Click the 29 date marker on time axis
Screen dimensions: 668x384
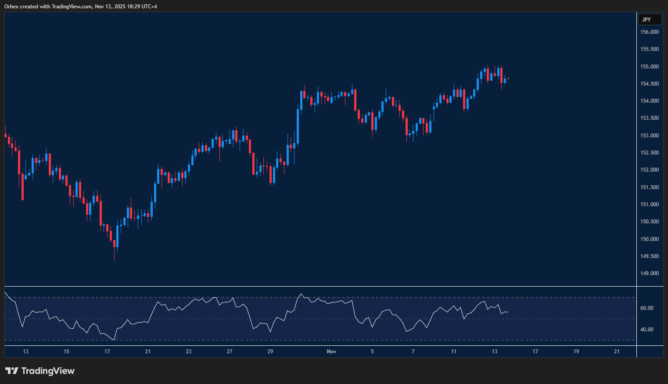tap(270, 352)
